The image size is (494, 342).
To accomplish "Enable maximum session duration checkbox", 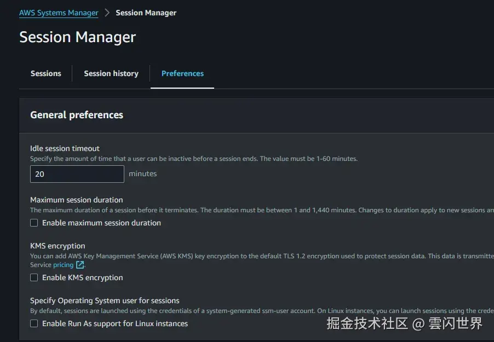I will coord(34,223).
